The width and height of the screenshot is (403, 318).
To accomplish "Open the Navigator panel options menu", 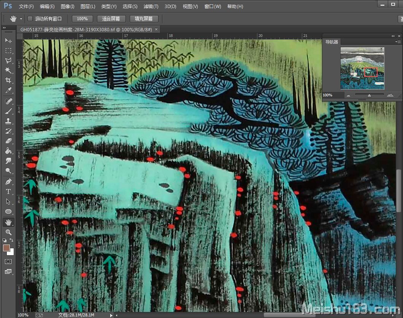I will [398, 42].
